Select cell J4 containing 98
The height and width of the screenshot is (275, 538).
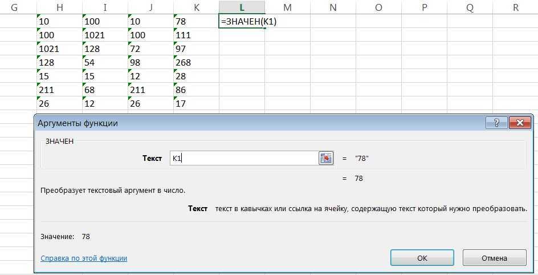click(150, 63)
